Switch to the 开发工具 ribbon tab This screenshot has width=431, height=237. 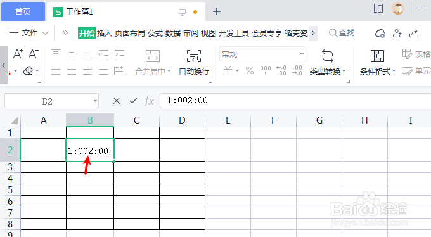pyautogui.click(x=234, y=33)
